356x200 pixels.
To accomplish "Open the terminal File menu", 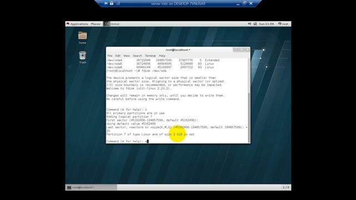I will point(110,56).
